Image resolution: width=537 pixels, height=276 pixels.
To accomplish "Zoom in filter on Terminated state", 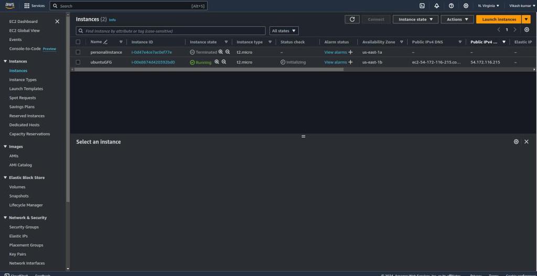I will 221,52.
